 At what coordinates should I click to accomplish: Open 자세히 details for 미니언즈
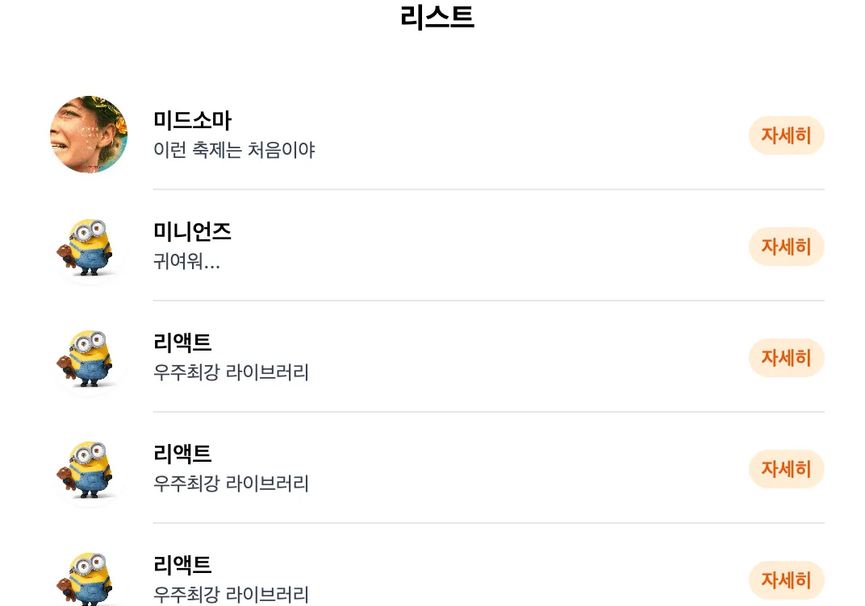[786, 247]
